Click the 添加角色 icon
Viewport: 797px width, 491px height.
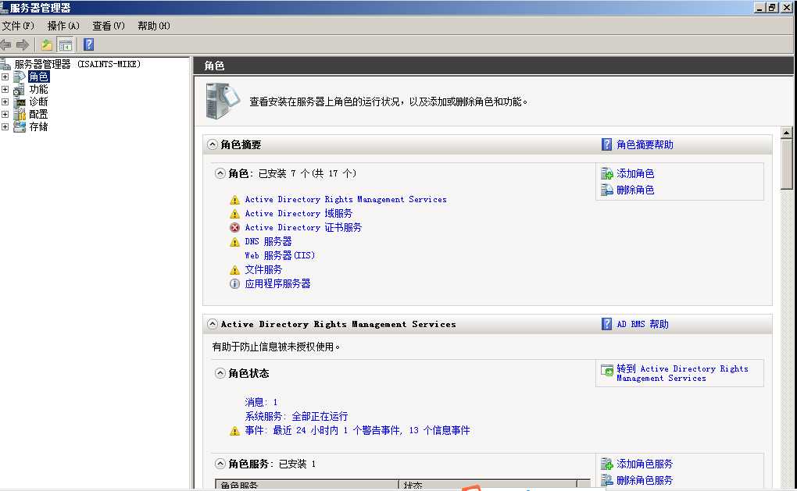[x=607, y=173]
